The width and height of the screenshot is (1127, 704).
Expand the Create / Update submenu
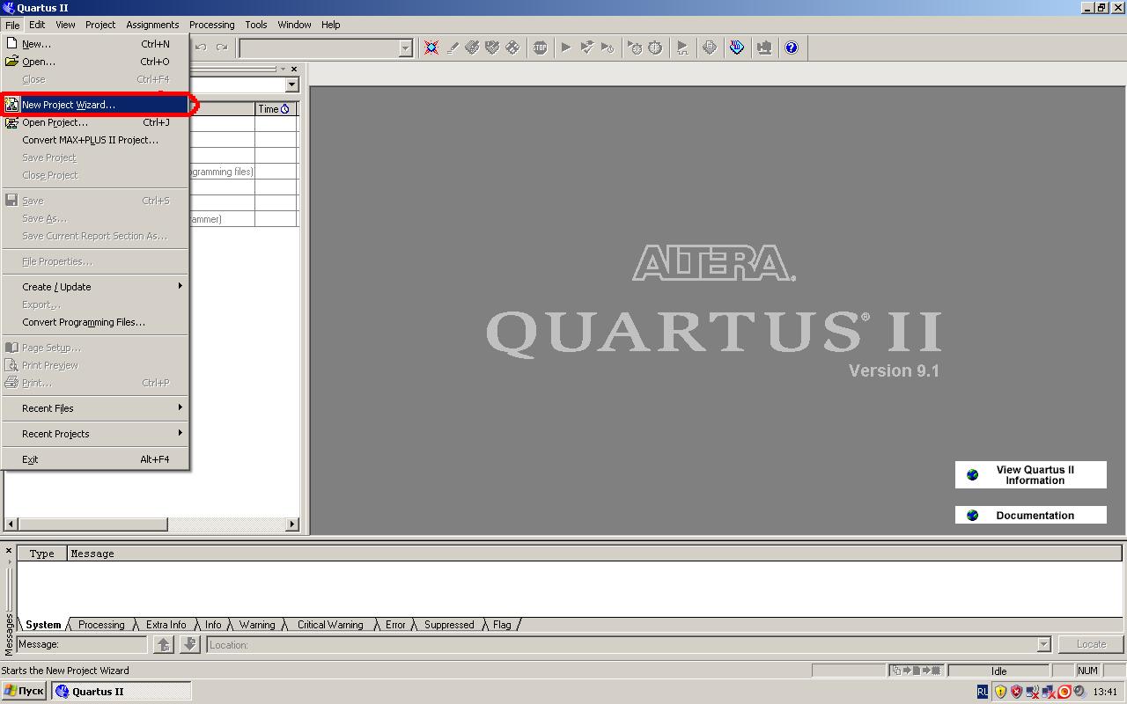95,287
